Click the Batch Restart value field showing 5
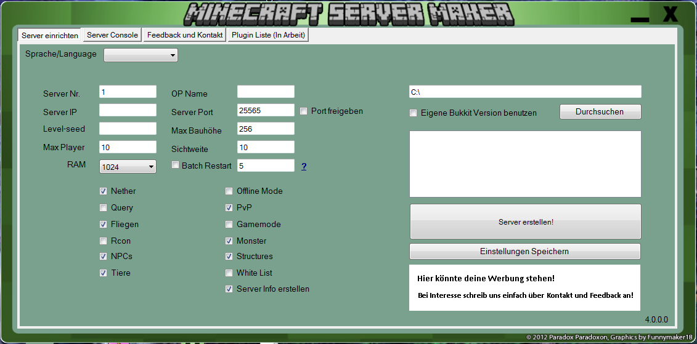 coord(266,166)
